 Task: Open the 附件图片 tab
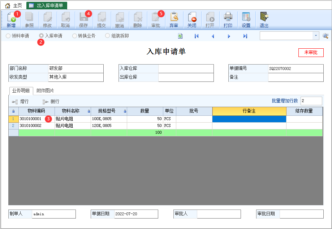click(45, 91)
